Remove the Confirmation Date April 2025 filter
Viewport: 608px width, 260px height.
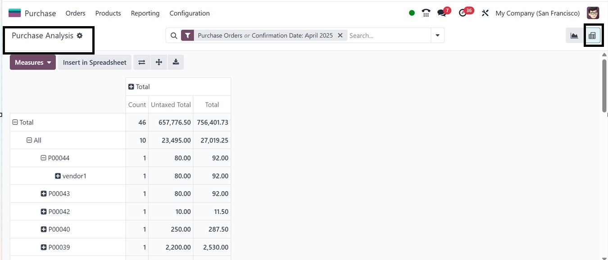[x=340, y=35]
